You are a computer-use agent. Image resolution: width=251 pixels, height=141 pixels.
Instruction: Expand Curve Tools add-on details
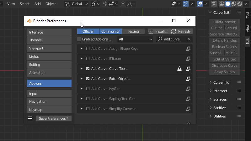coord(82,69)
